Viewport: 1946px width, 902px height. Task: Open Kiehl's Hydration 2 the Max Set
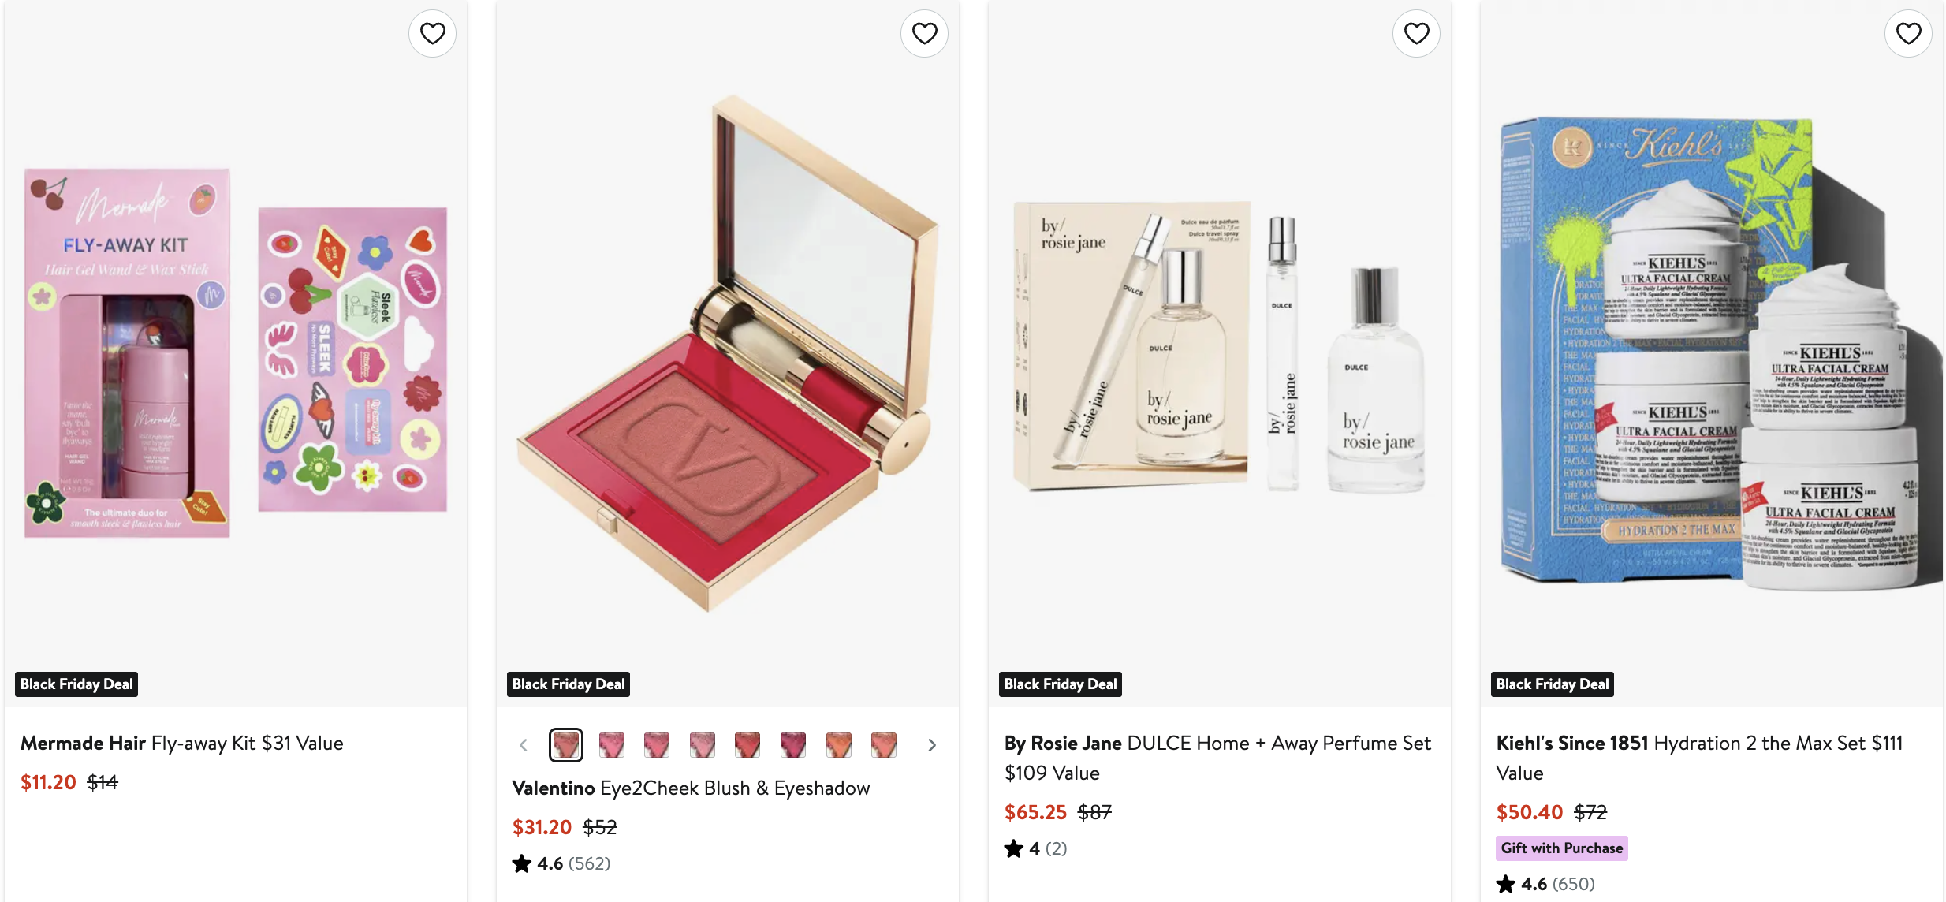(1699, 744)
